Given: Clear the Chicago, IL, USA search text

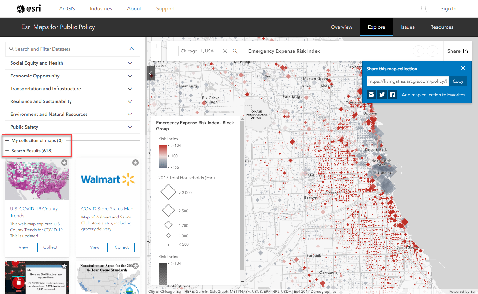Looking at the screenshot, I should [x=225, y=51].
